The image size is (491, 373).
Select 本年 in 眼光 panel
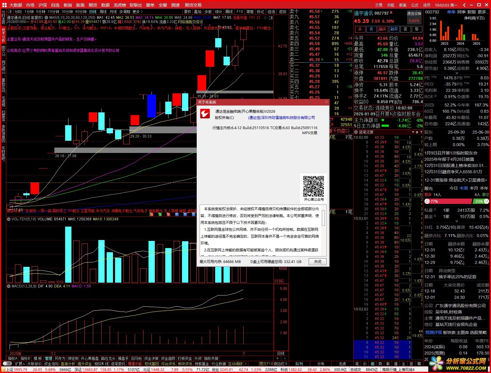click(x=484, y=188)
